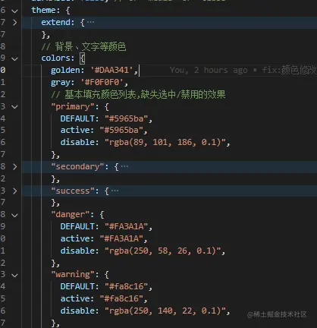317x328 pixels.
Task: Click danger DEFAULT "#FA3A1A" value
Action: tap(126, 226)
